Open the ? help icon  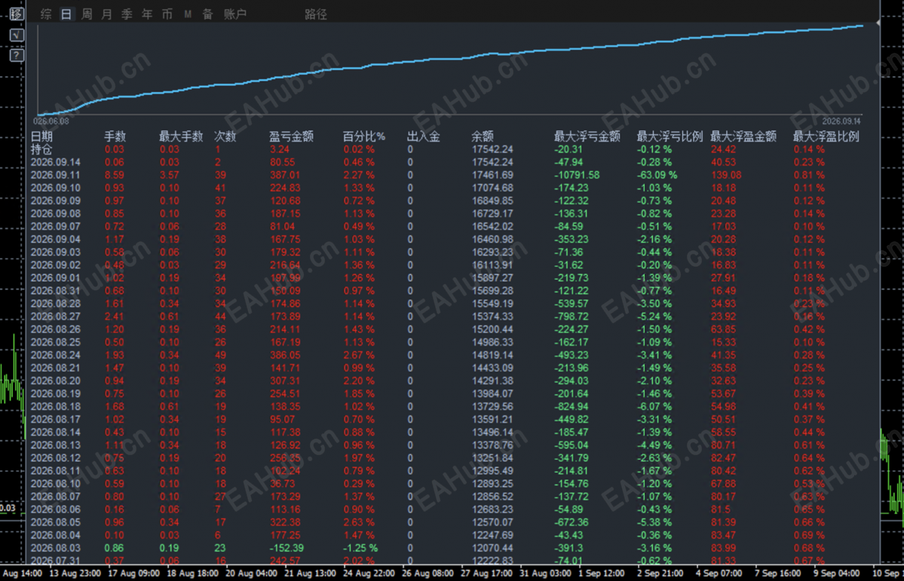17,55
